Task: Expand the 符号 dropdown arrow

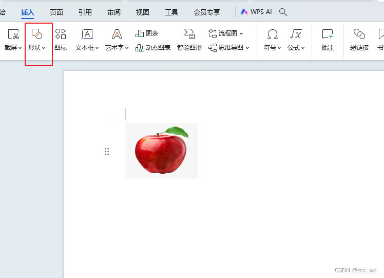Action: (279, 48)
